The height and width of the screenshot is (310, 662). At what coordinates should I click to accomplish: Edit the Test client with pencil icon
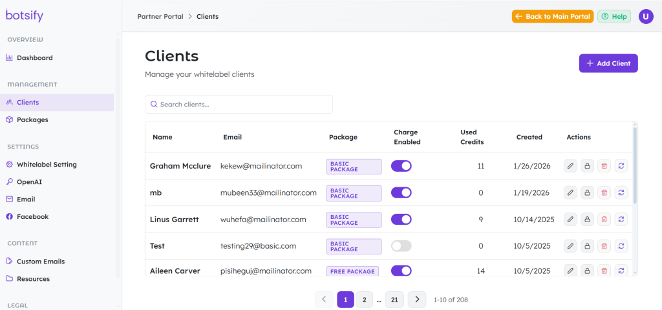[570, 246]
